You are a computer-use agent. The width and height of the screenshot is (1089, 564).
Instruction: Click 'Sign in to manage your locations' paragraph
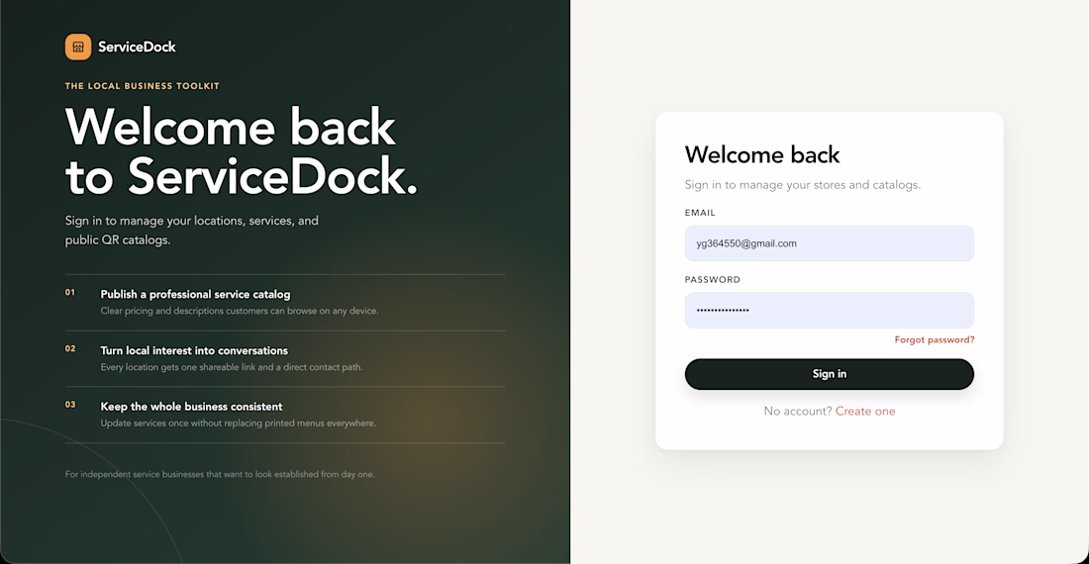point(192,231)
